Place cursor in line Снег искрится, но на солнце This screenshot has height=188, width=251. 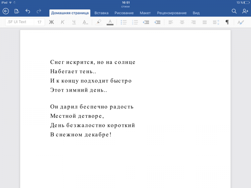point(93,62)
